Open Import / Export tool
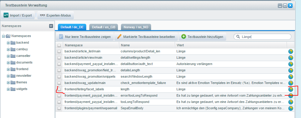 [x=18, y=15]
